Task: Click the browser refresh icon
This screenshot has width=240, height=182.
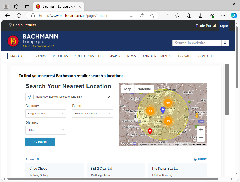Action: pos(19,16)
